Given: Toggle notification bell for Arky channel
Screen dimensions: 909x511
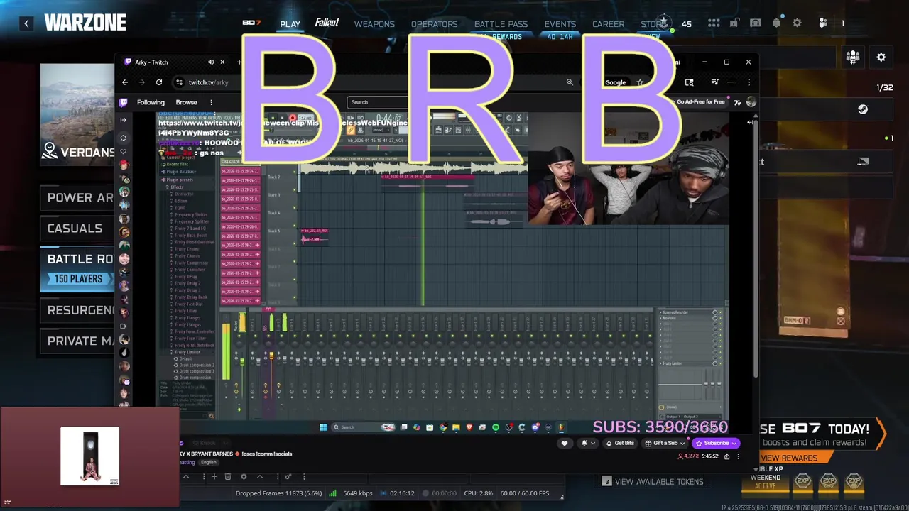Looking at the screenshot, I should point(587,444).
